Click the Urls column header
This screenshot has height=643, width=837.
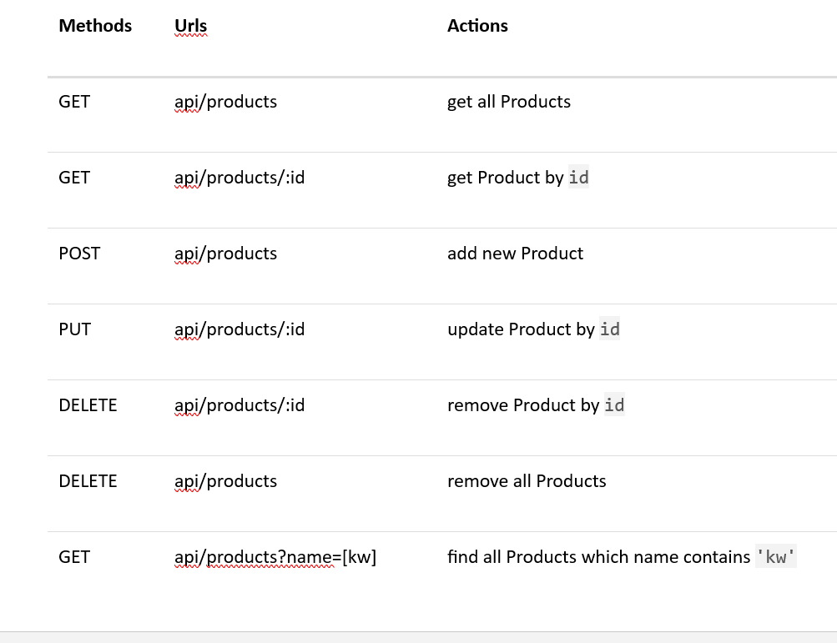point(190,26)
